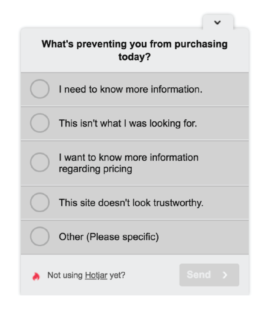Click the arrow icon on Send button
Image resolution: width=268 pixels, height=314 pixels.
pos(225,275)
